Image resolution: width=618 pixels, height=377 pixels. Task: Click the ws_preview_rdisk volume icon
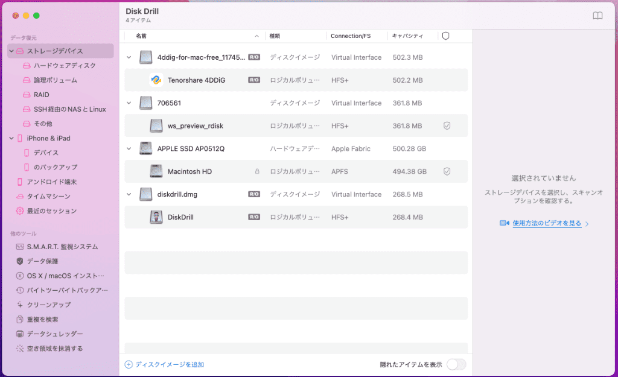(156, 125)
